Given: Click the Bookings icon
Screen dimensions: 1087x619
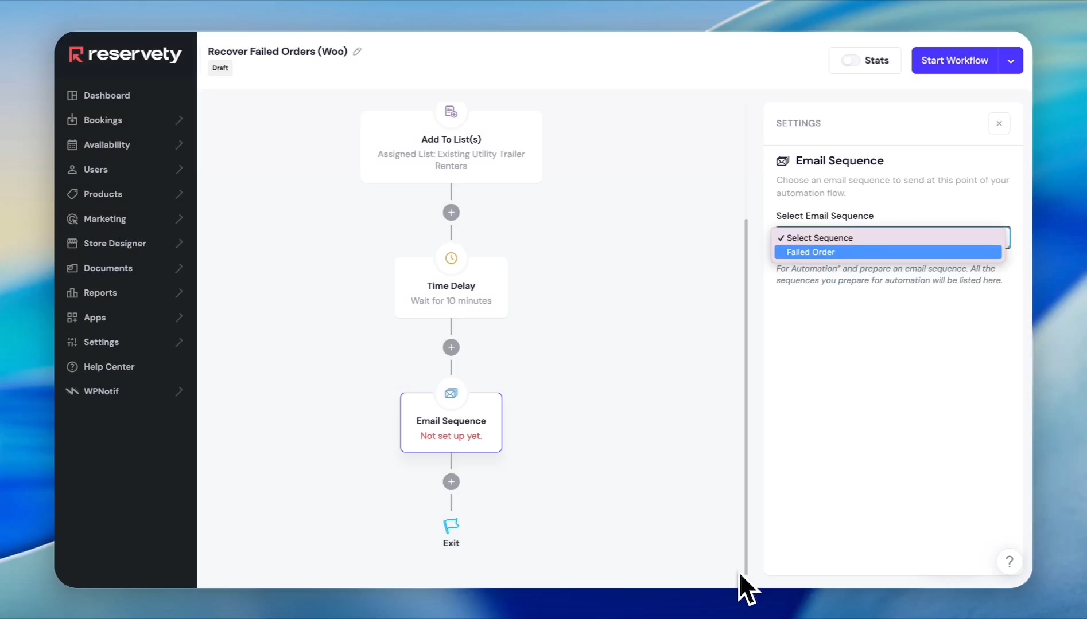Looking at the screenshot, I should click(x=72, y=120).
